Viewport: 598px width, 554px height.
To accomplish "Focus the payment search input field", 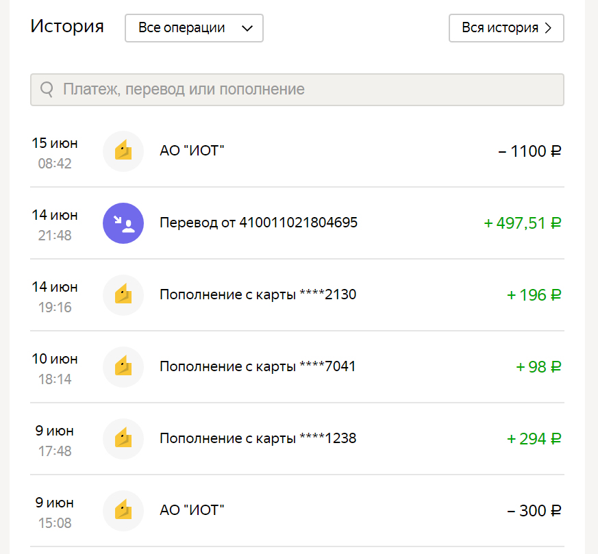I will 308,90.
